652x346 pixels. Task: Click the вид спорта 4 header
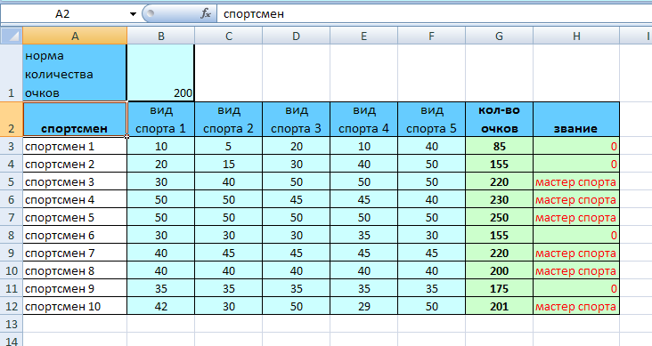[x=363, y=119]
